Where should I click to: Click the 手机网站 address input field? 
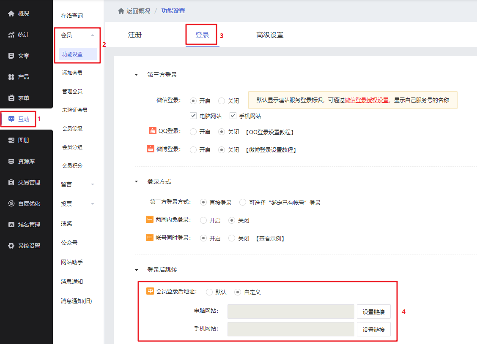click(x=291, y=329)
